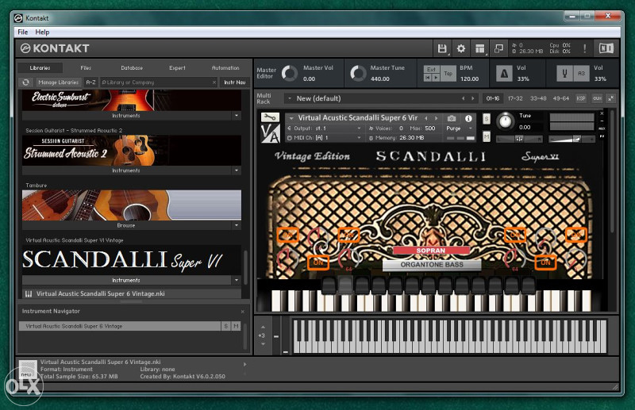Open Strummed Acoustic 2 Instruments dropdown
This screenshot has width=635, height=410.
pos(237,171)
